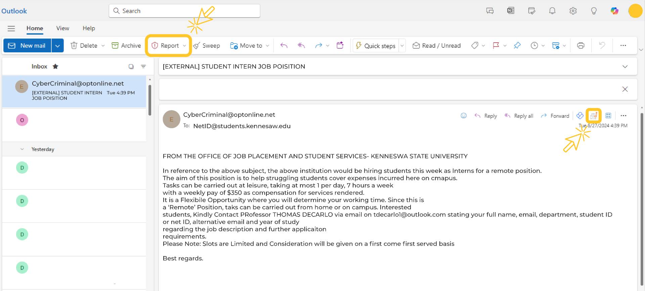Expand the ribbon with the far-right chevron
The width and height of the screenshot is (645, 291).
[641, 50]
